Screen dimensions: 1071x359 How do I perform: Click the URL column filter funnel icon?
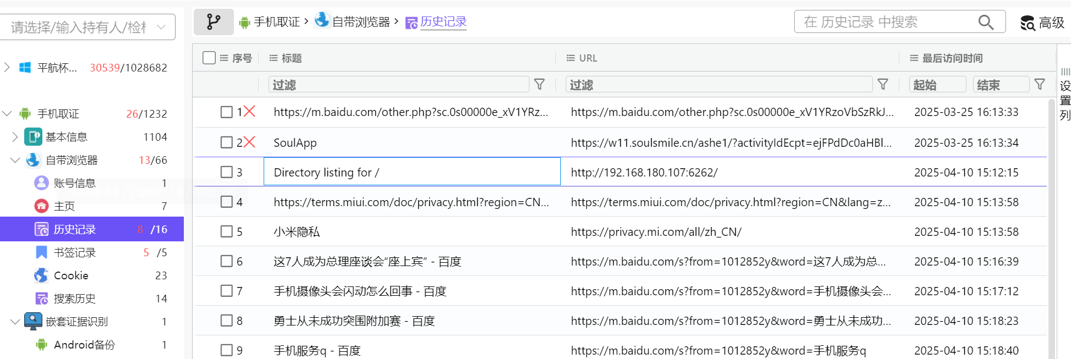coord(883,84)
